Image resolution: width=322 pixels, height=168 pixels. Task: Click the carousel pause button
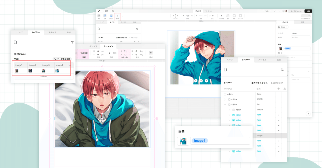[201, 81]
